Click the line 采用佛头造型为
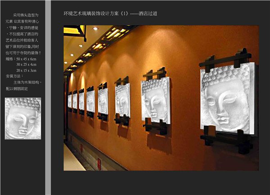 (x=26, y=15)
